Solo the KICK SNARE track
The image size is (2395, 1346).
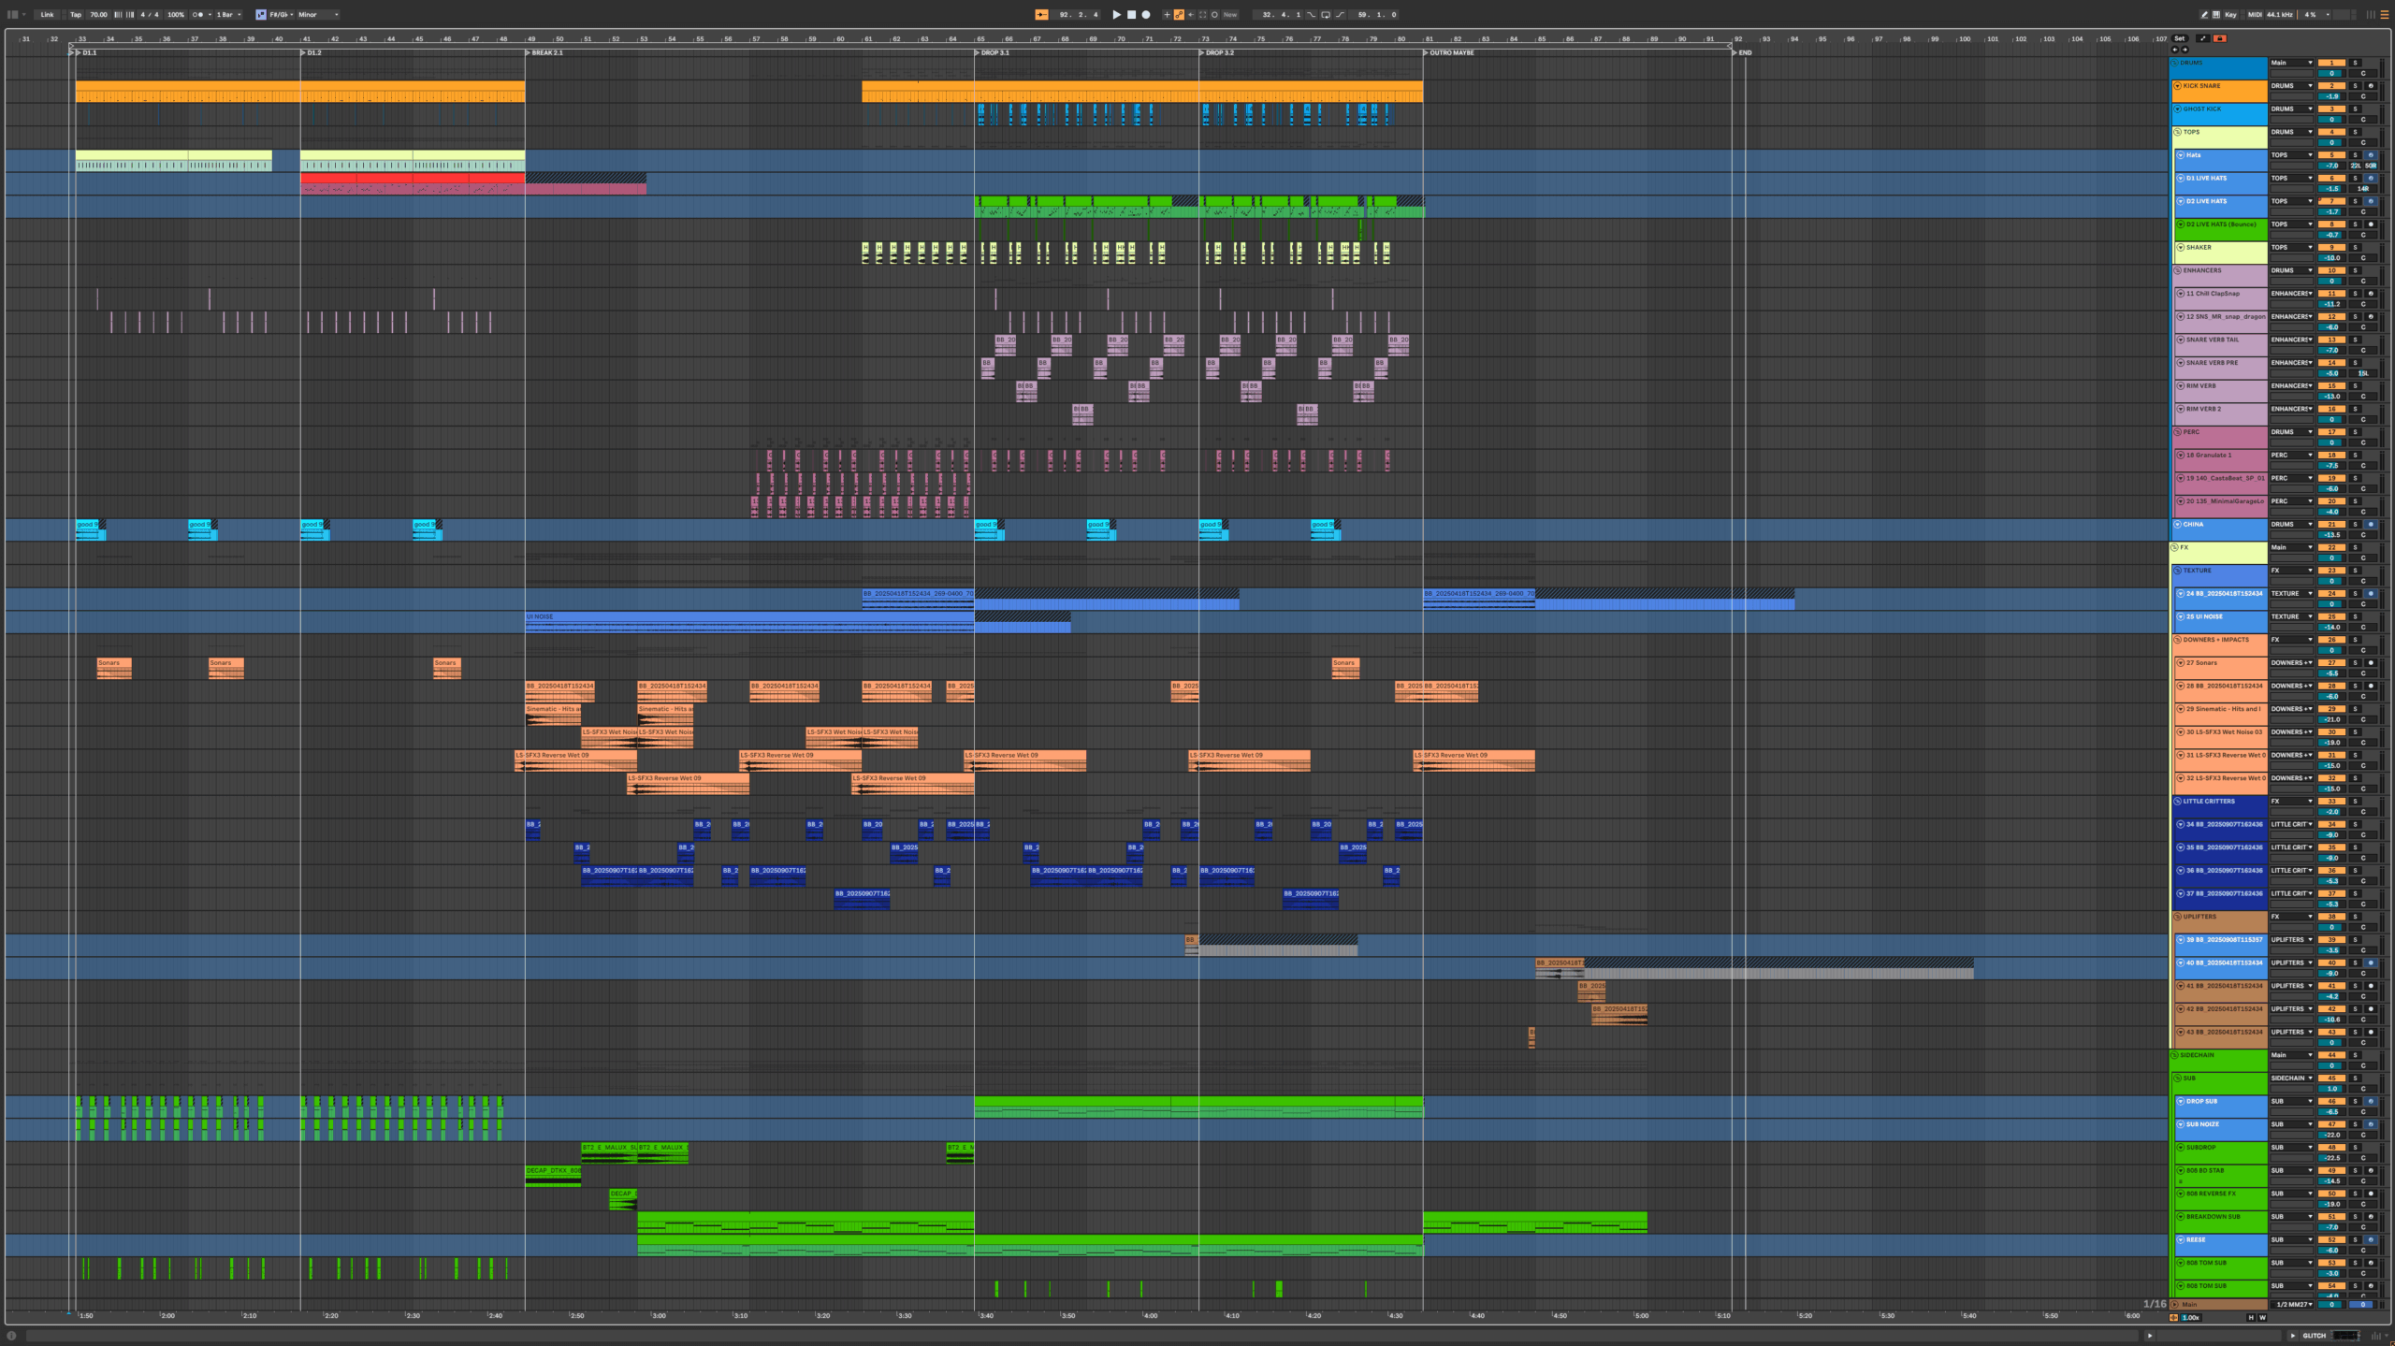coord(2355,86)
